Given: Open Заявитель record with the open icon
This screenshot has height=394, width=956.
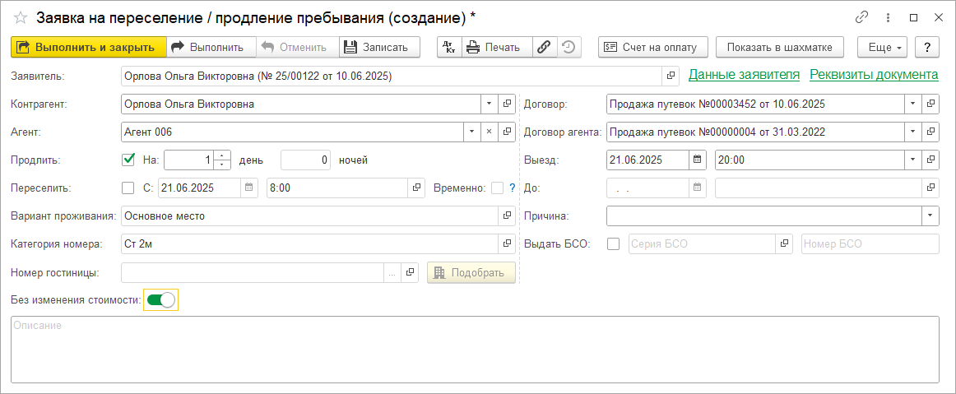Looking at the screenshot, I should 671,76.
